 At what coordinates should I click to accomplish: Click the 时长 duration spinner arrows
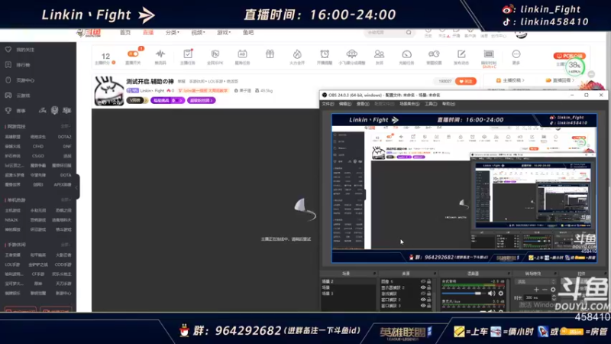click(554, 297)
